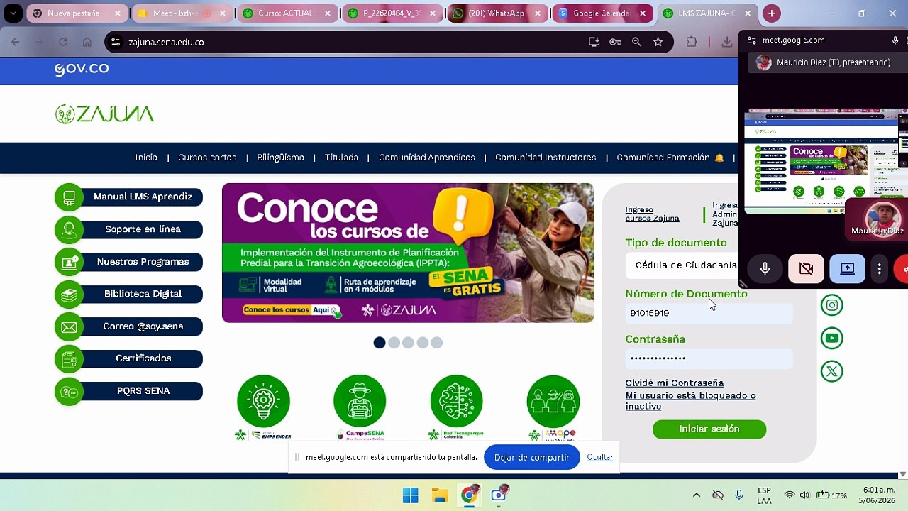908x511 pixels.
Task: Switch to the WhatsApp tab
Action: [x=497, y=13]
